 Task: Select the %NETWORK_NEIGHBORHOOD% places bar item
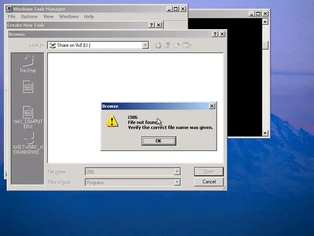pos(28,143)
